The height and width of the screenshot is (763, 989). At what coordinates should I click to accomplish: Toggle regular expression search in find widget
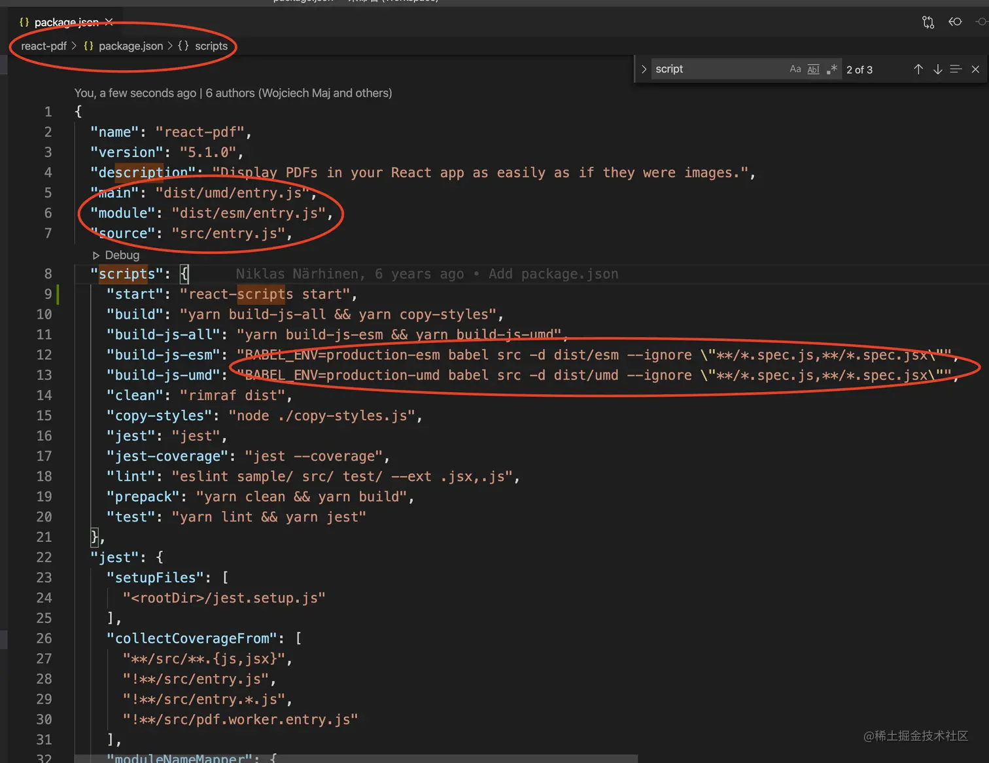click(x=831, y=69)
